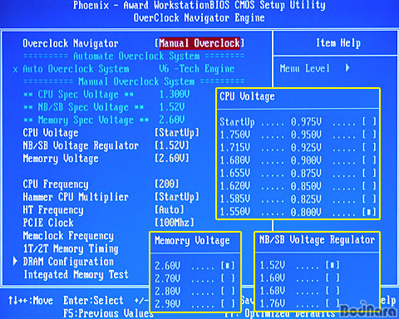399x319 pixels.
Task: Click the disabled Auto Overclock System row
Action: pyautogui.click(x=124, y=69)
